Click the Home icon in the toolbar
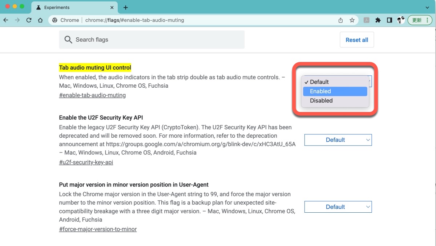The image size is (436, 246). pos(40,20)
